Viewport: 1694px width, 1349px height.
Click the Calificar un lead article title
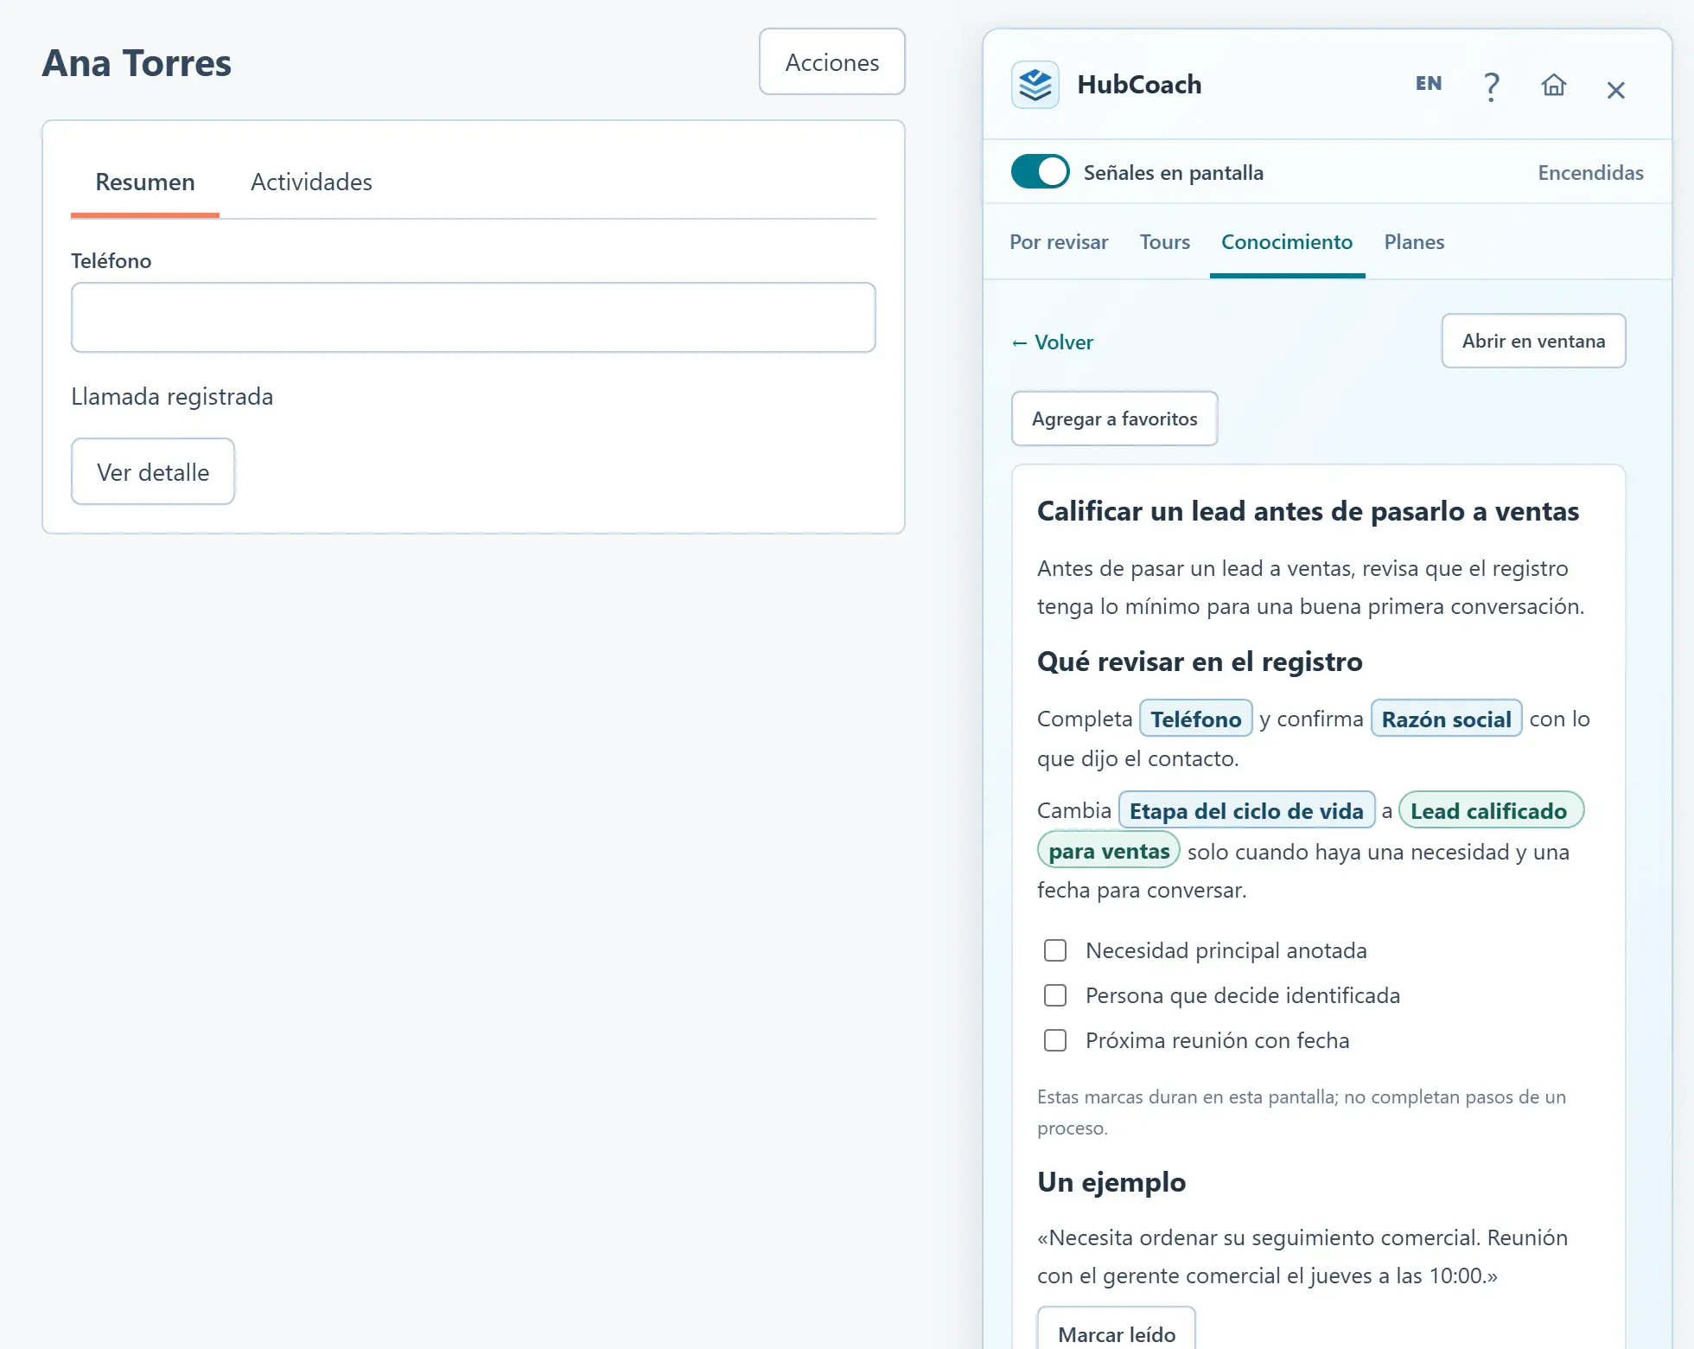pos(1308,511)
